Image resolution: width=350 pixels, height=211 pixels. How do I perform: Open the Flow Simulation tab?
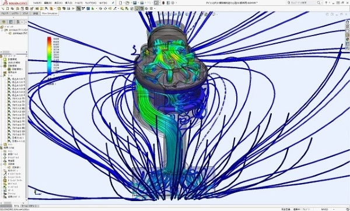50,13
